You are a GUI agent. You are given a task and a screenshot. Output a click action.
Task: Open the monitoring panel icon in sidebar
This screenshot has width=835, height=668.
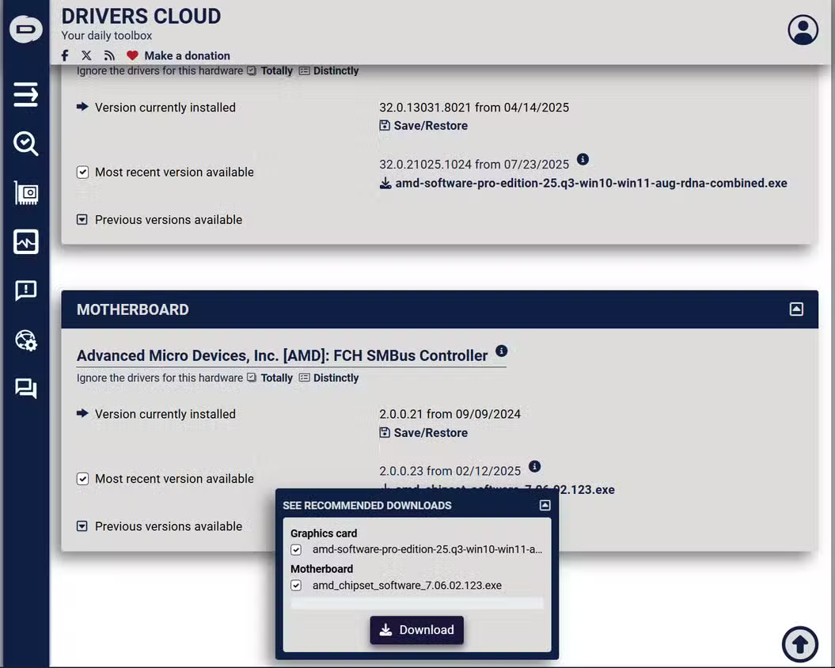pos(25,241)
